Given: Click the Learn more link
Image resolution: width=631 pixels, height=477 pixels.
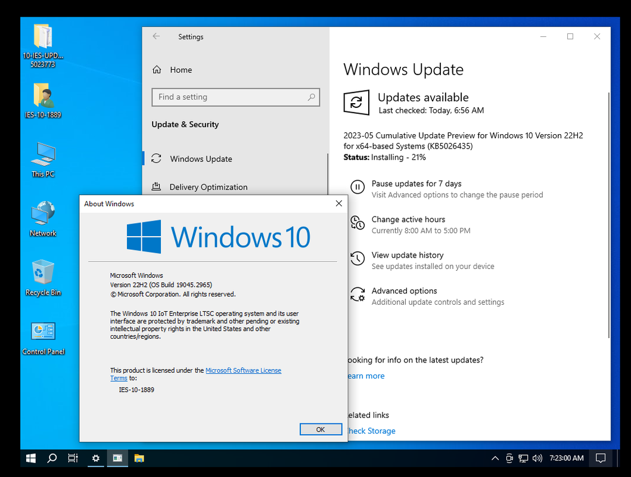Looking at the screenshot, I should coord(366,376).
